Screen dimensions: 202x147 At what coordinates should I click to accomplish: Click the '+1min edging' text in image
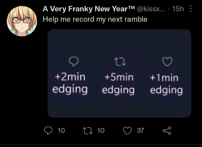(x=166, y=84)
